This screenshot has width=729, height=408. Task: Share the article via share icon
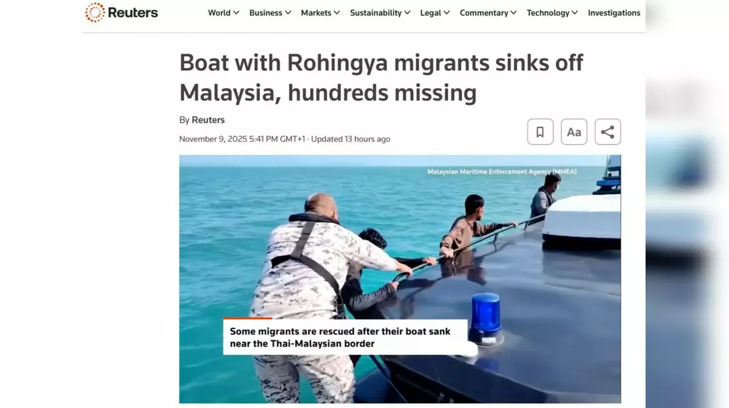607,132
